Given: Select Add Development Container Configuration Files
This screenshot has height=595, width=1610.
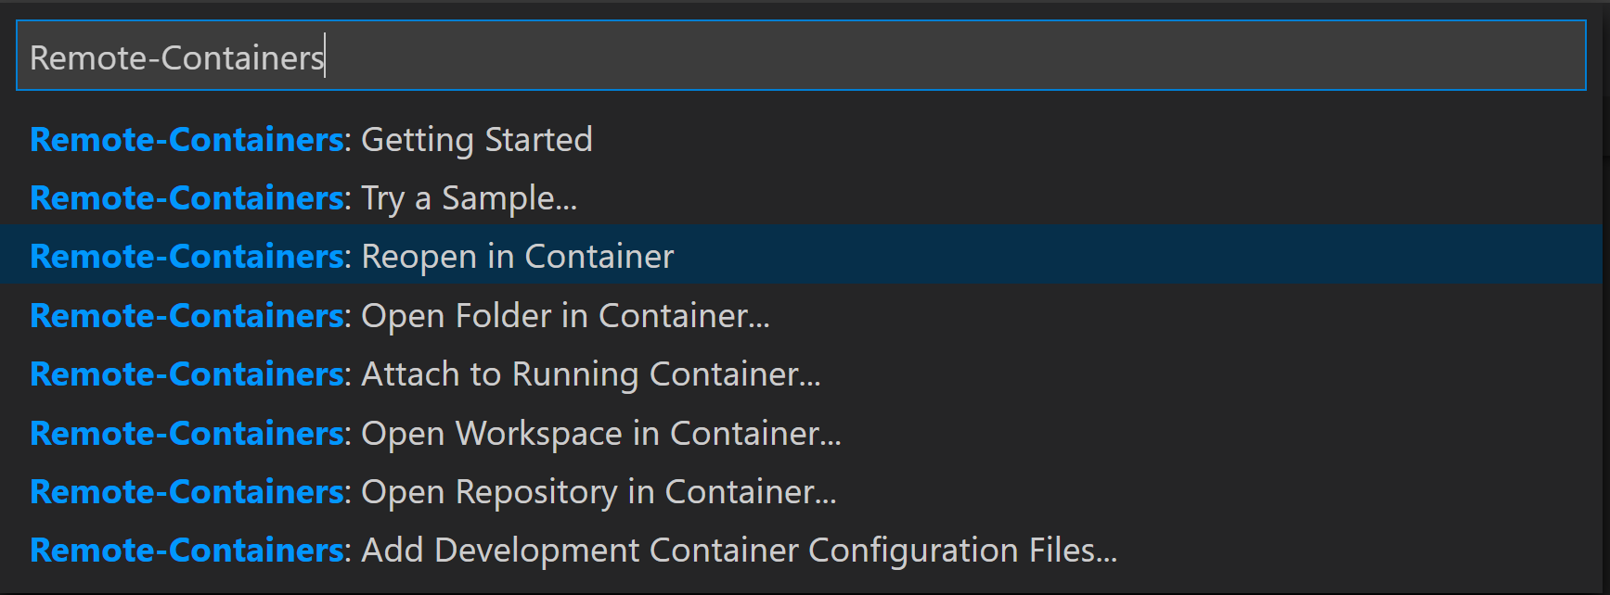Looking at the screenshot, I should 573,550.
